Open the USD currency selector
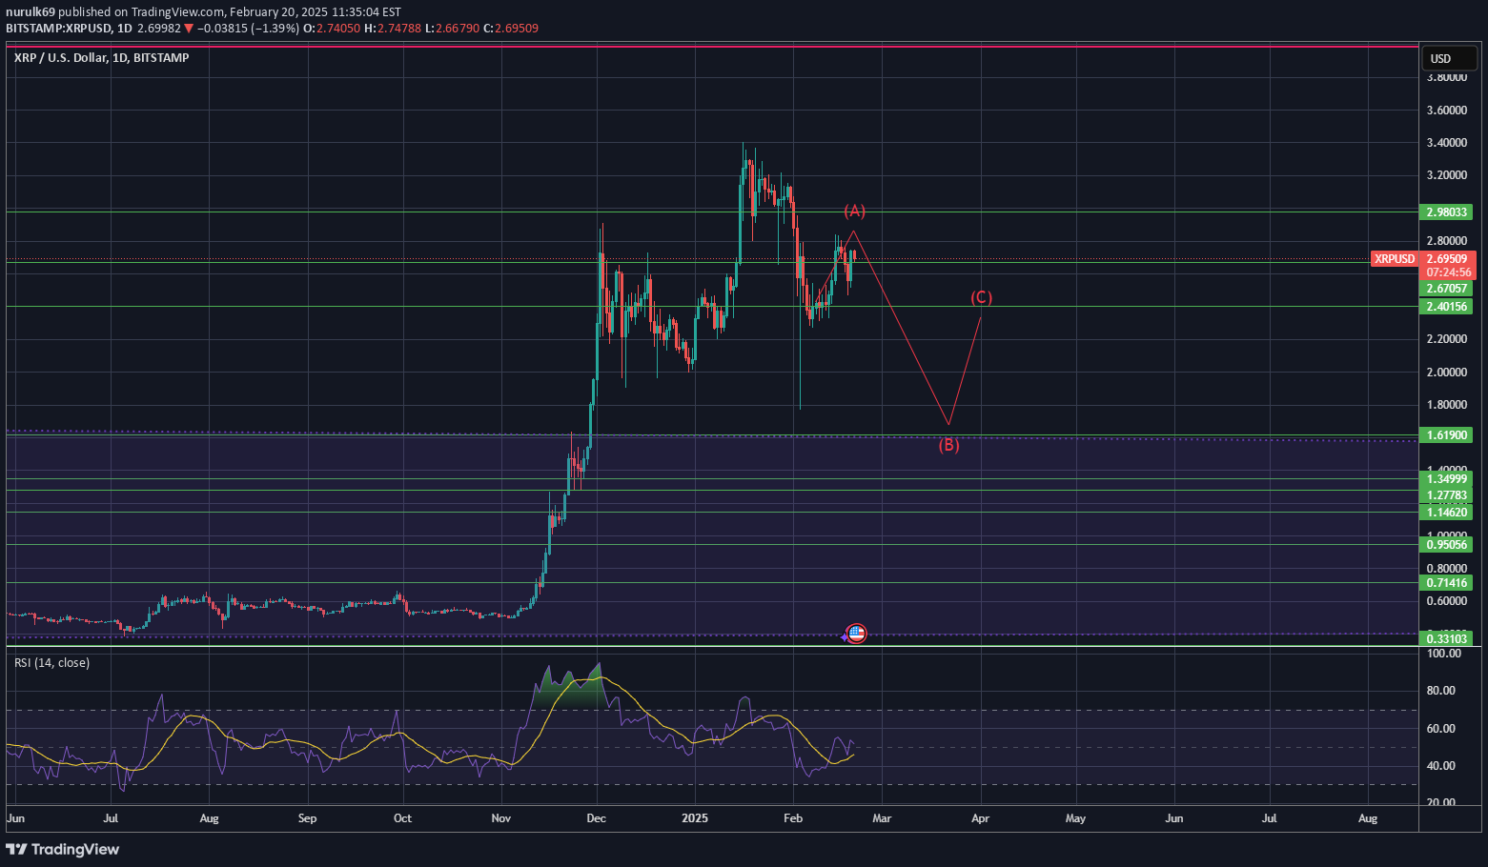Viewport: 1488px width, 867px height. (1449, 59)
